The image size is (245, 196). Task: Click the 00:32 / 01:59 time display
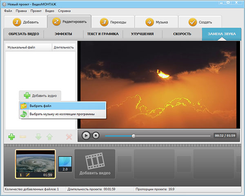225,136
